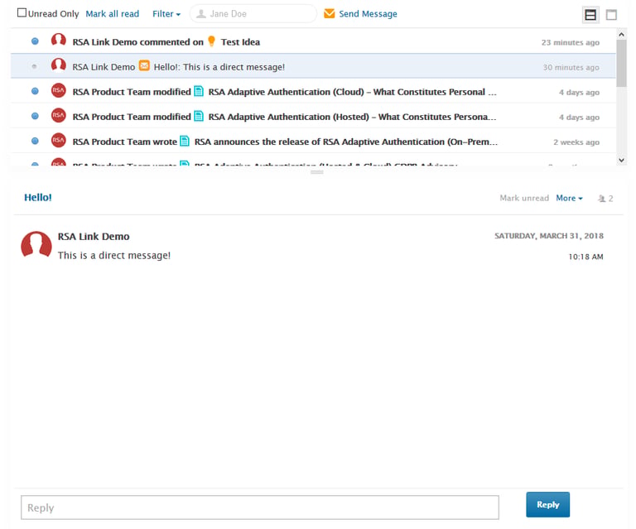Click document icon beside Adaptive Authentication (Hosted)

(199, 117)
